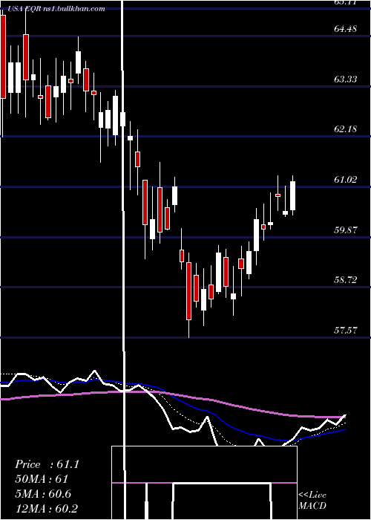Click the <<Live MACD label

click(312, 501)
